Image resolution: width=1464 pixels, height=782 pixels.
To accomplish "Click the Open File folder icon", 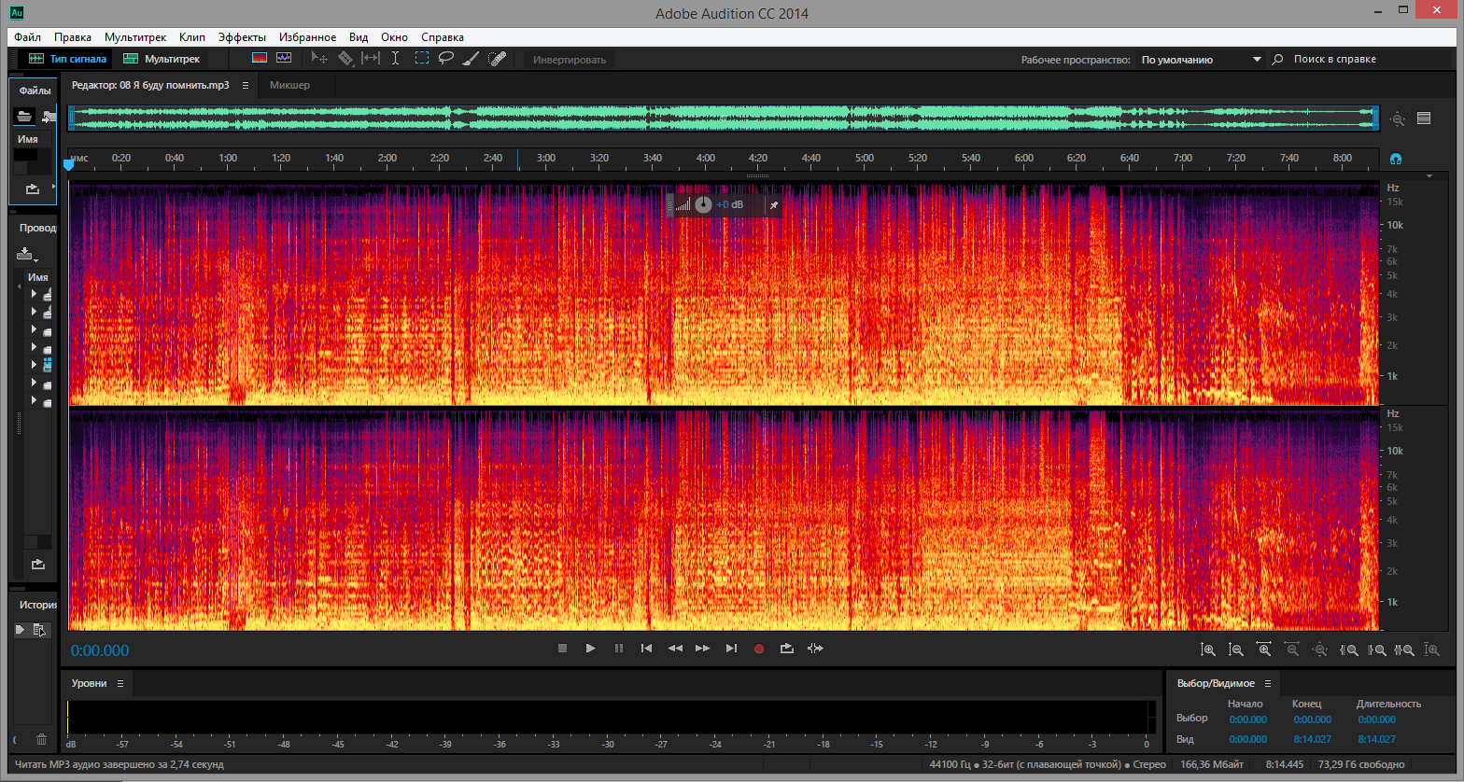I will pyautogui.click(x=24, y=116).
